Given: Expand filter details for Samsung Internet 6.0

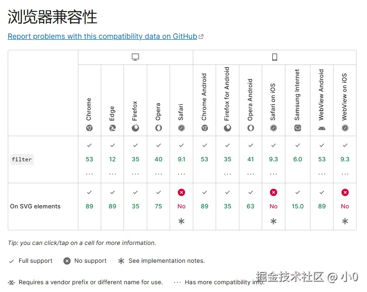Looking at the screenshot, I should (x=298, y=159).
